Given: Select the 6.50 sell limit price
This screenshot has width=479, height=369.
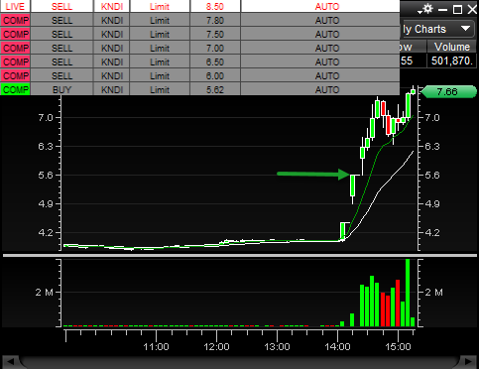Looking at the screenshot, I should (215, 62).
